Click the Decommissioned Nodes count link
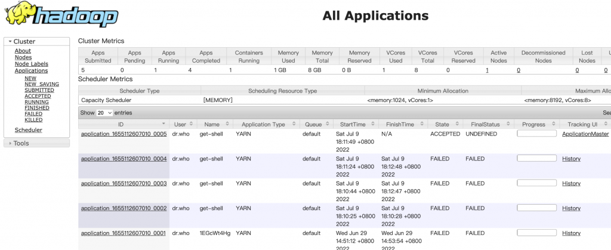The width and height of the screenshot is (611, 250). coord(519,70)
